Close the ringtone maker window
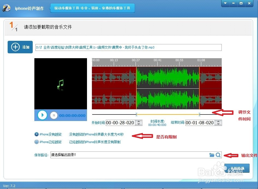The width and height of the screenshot is (258, 189). pyautogui.click(x=249, y=3)
